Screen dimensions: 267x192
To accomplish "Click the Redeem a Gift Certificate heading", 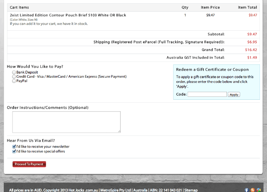I will pyautogui.click(x=212, y=69).
